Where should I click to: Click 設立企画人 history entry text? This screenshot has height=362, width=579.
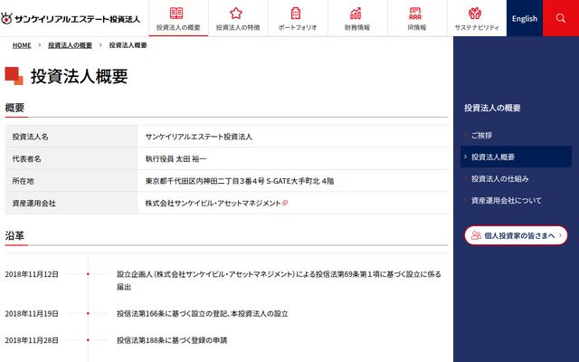pos(279,281)
